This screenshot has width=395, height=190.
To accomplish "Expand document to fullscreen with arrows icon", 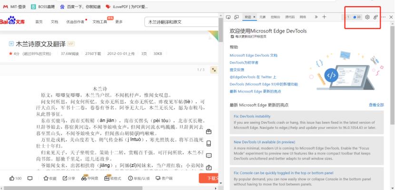I will (x=214, y=70).
